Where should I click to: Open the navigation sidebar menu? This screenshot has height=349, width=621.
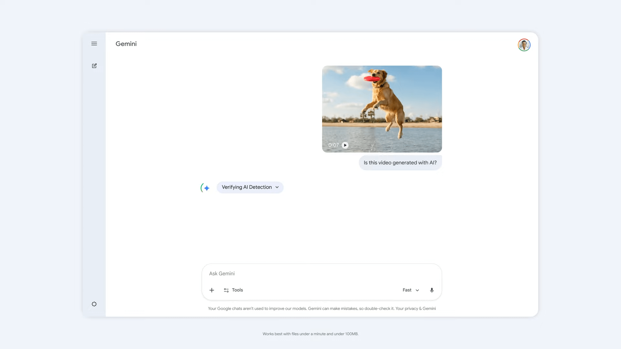[x=94, y=44]
